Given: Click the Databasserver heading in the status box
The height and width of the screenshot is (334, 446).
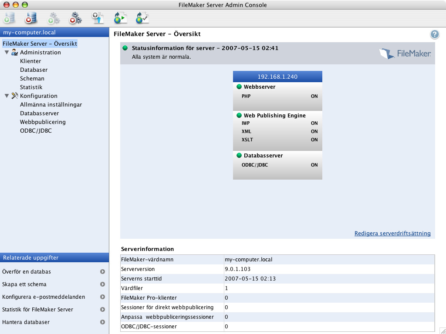Looking at the screenshot, I should pyautogui.click(x=264, y=156).
